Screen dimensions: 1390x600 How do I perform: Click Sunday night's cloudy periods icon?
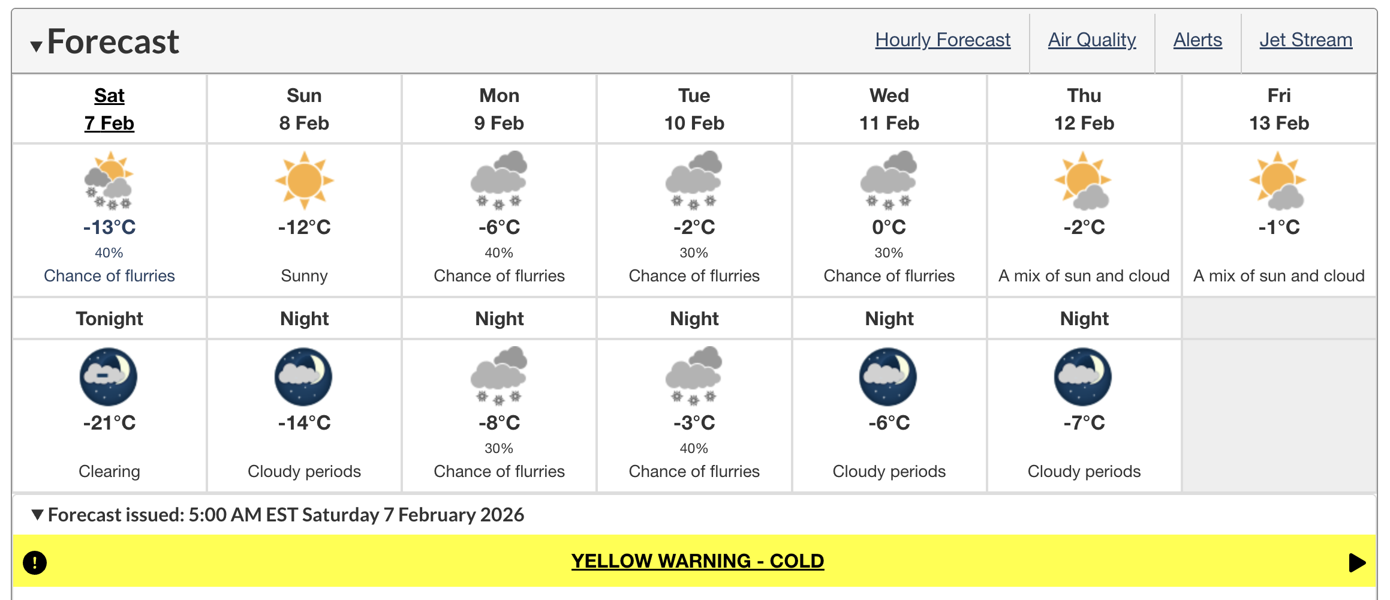(303, 377)
